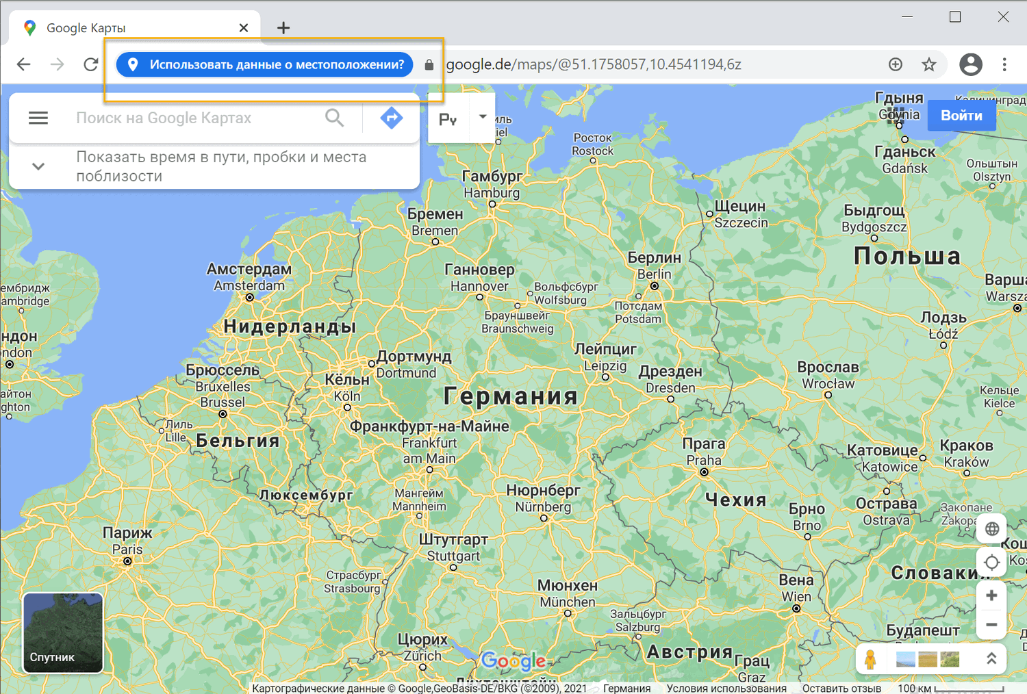Click the Люксембург label on map

click(x=305, y=495)
